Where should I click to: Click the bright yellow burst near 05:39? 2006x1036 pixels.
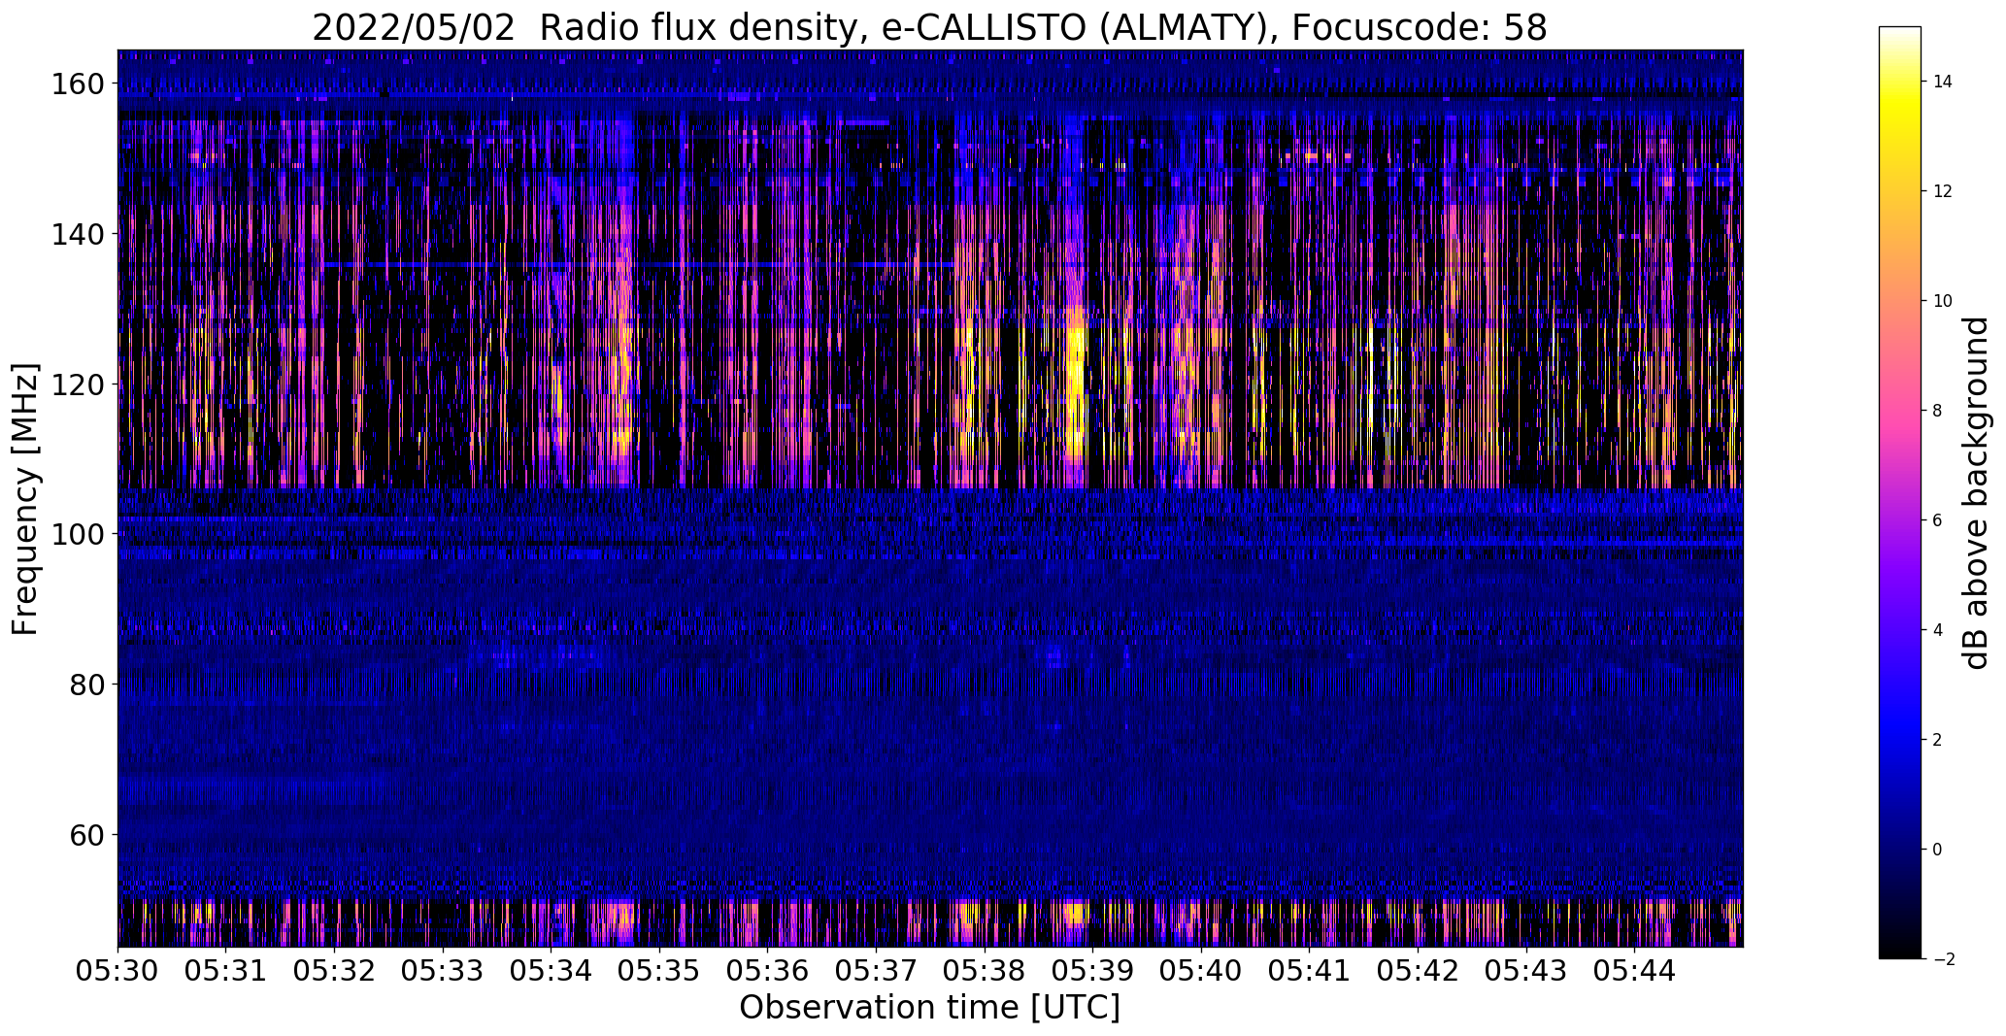coord(1075,388)
